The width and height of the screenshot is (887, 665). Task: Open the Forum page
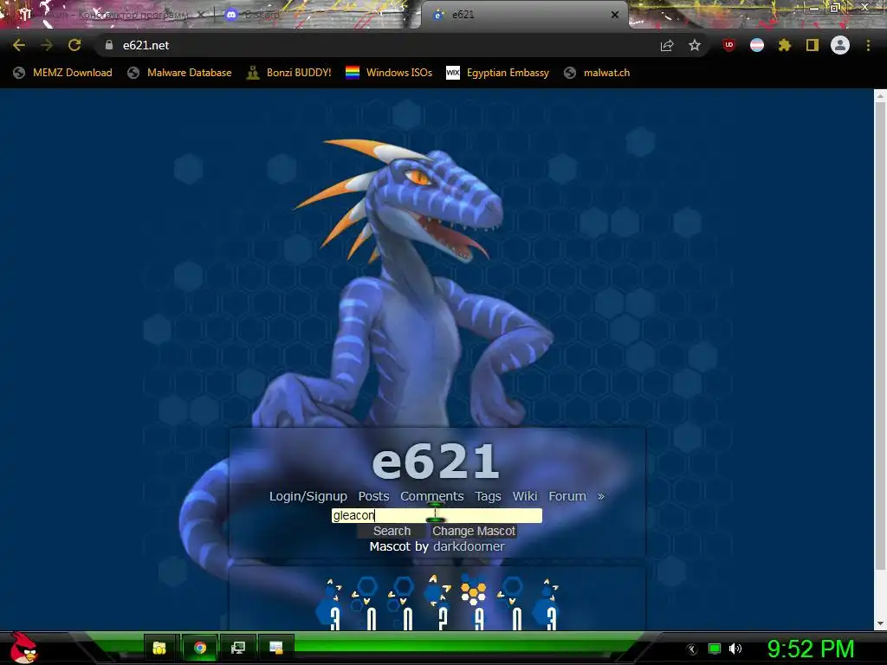pyautogui.click(x=567, y=496)
